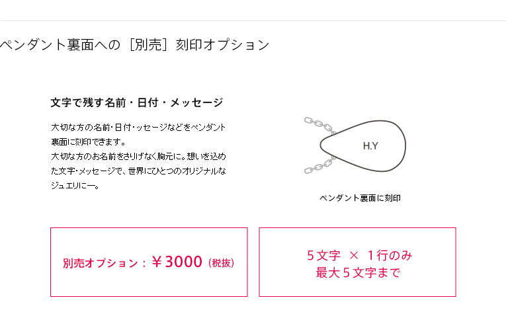Click the text line 裏面に刻印できます。
506x314 pixels.
[88, 142]
